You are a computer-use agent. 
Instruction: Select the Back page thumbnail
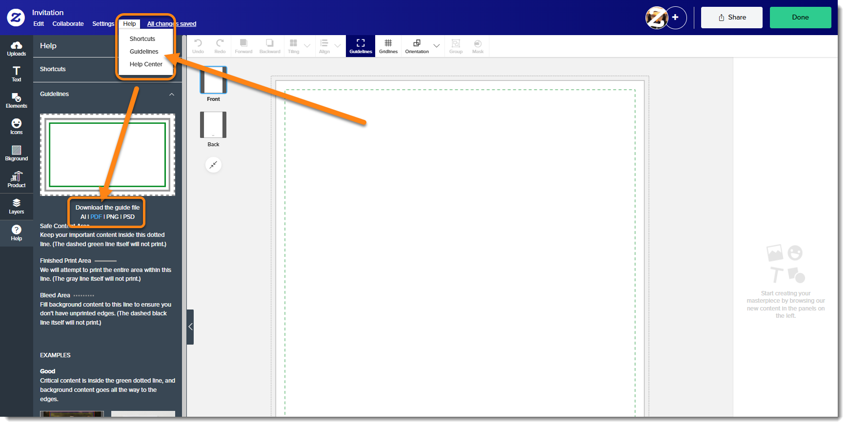213,125
